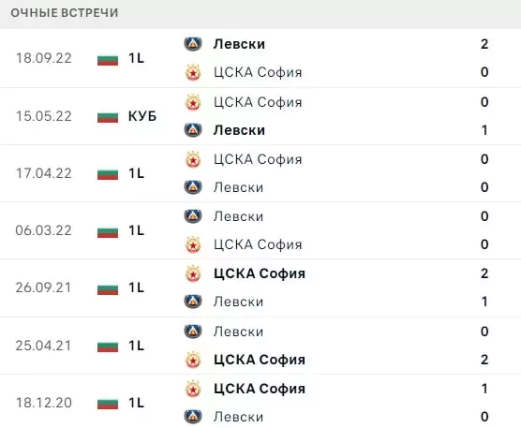Image resolution: width=521 pixels, height=428 pixels.
Task: Open Левски team link in 18.09.22 match
Action: click(x=239, y=44)
